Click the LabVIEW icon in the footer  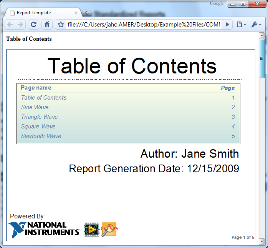(x=91, y=230)
